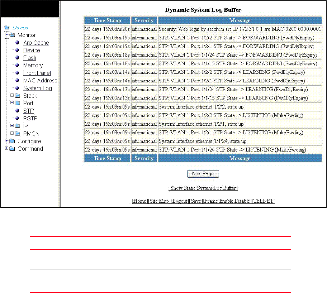This screenshot has height=293, width=327.
Task: Click the Save footer link
Action: coord(196,201)
